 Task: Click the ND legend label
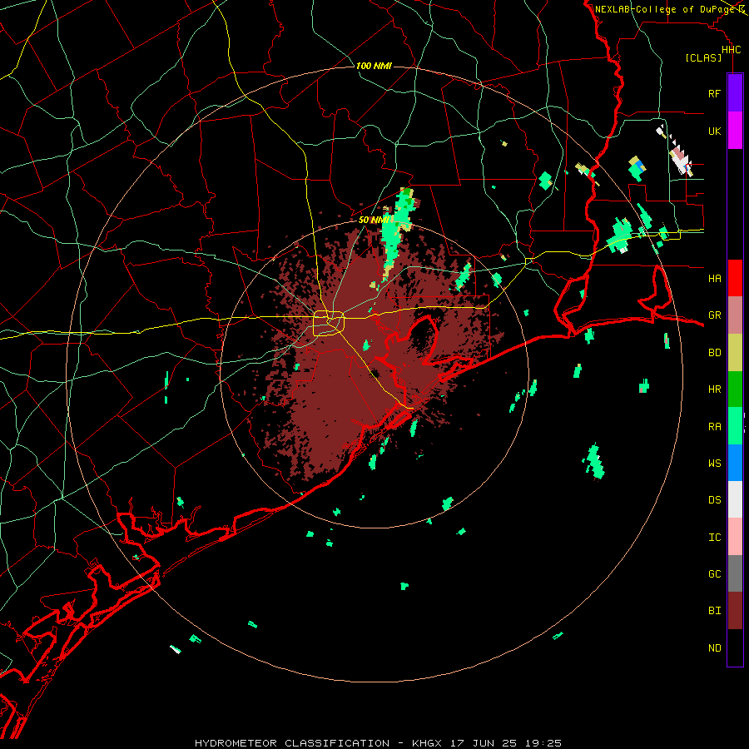[714, 647]
